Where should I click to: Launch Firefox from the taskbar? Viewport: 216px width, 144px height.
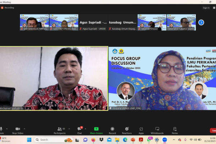pyautogui.click(x=93, y=140)
